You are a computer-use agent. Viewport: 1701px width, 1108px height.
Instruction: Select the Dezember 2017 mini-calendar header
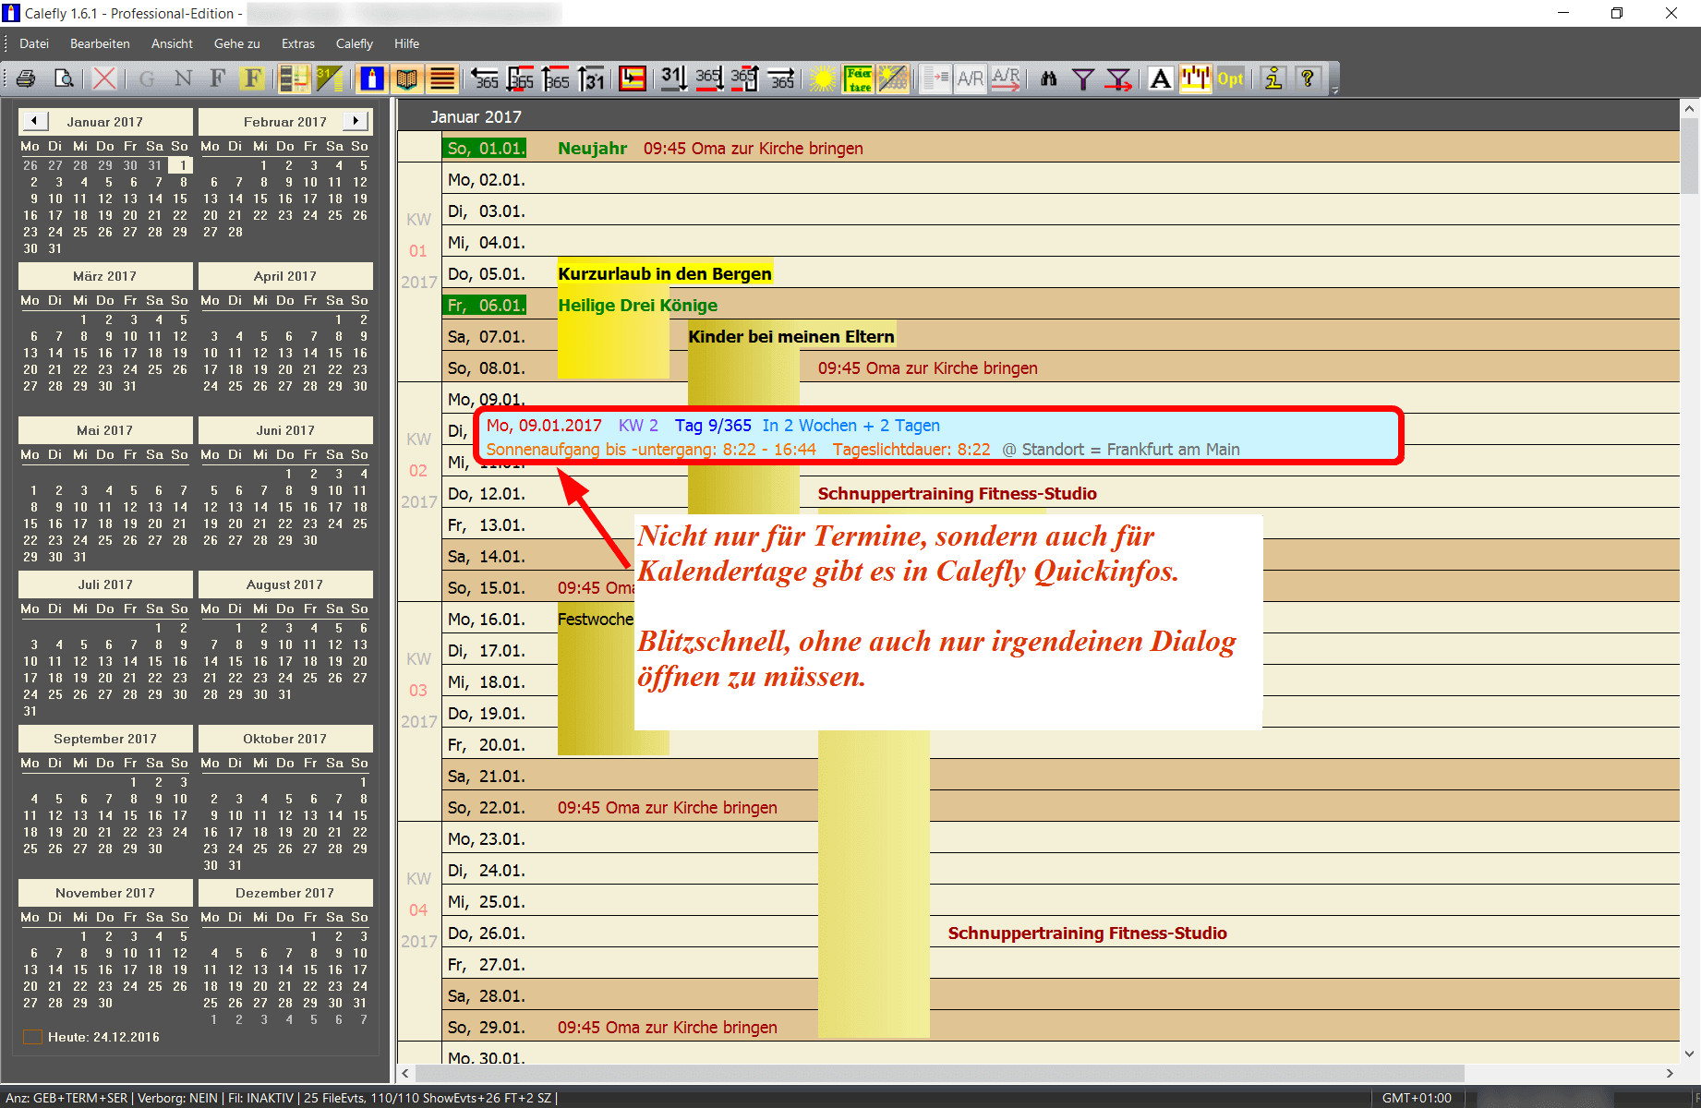click(285, 893)
